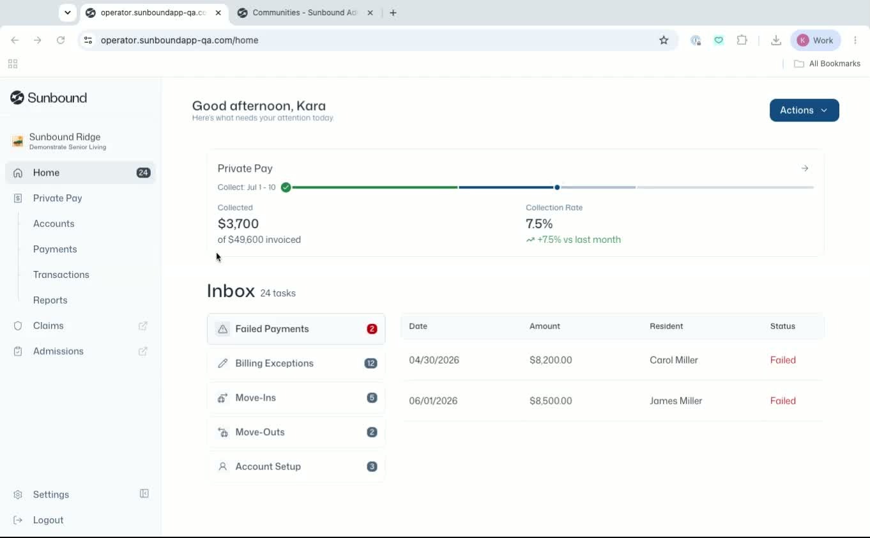The height and width of the screenshot is (538, 870).
Task: Open the Sunbound Ridge community switcher
Action: tap(80, 141)
